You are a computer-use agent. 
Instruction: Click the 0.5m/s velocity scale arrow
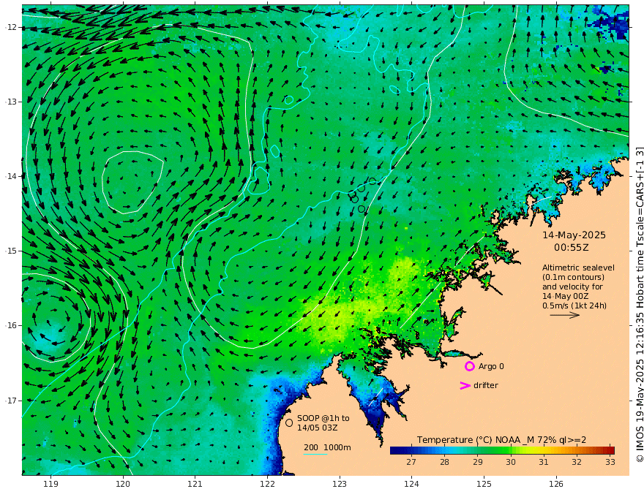point(565,315)
